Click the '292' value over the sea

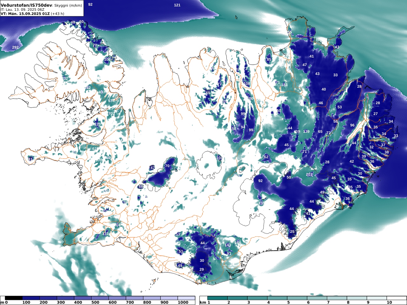pos(15,47)
